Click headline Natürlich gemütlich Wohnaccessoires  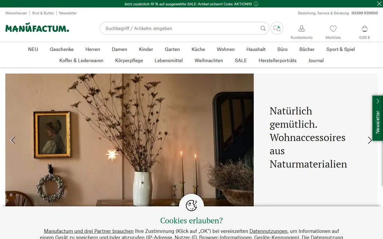(308, 137)
